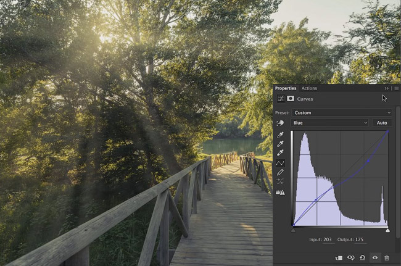Activate the on-image targeted adjustment hand tool
Screen dimensions: 401x266
pyautogui.click(x=280, y=123)
